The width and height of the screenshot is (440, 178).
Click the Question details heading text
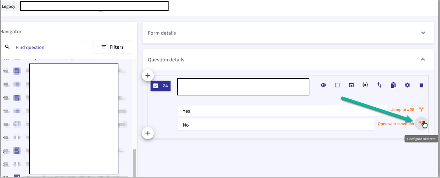click(166, 60)
